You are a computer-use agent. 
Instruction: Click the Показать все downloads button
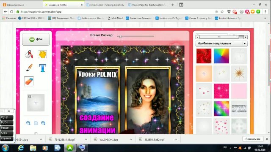(253, 139)
